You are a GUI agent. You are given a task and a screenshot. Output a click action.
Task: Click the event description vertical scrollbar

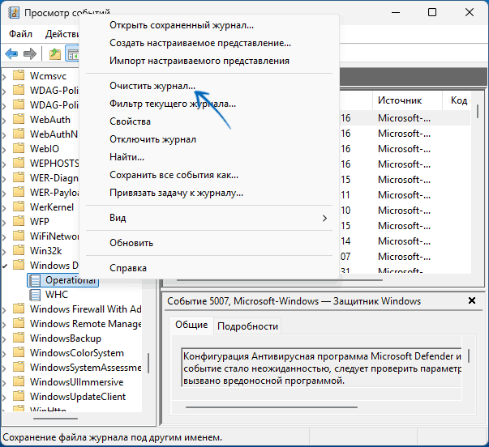pyautogui.click(x=469, y=356)
